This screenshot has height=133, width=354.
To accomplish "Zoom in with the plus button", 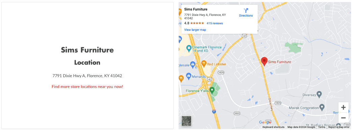I will point(343,107).
